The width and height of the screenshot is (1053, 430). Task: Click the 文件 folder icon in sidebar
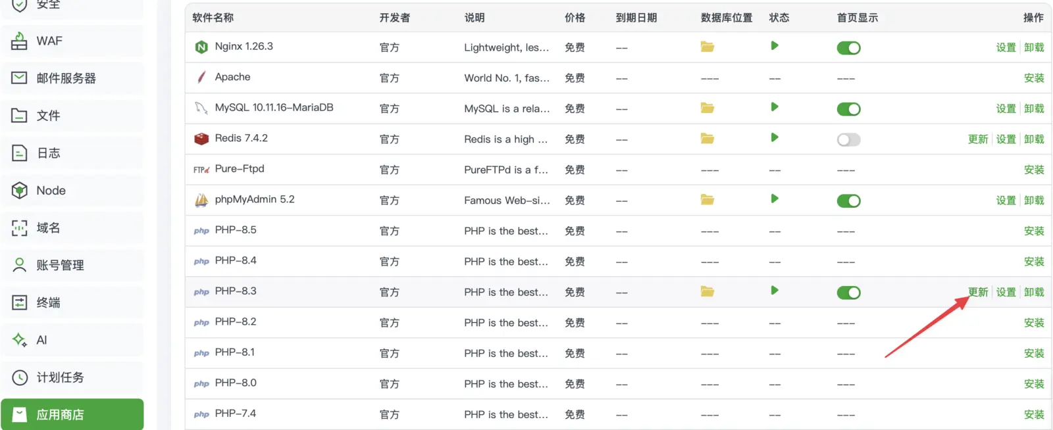pos(20,116)
